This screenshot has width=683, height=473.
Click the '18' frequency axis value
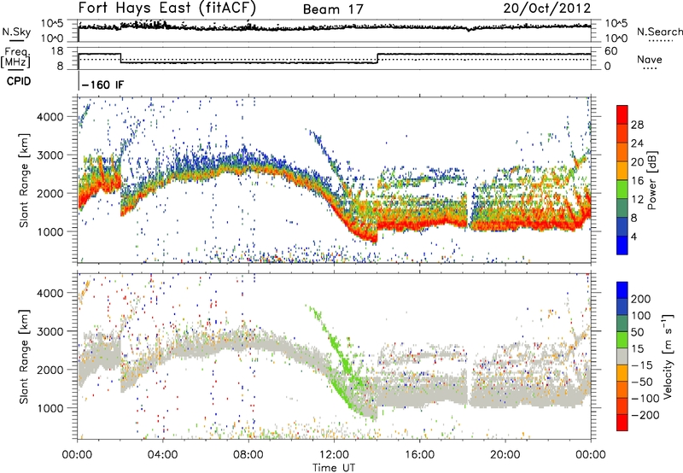[57, 51]
